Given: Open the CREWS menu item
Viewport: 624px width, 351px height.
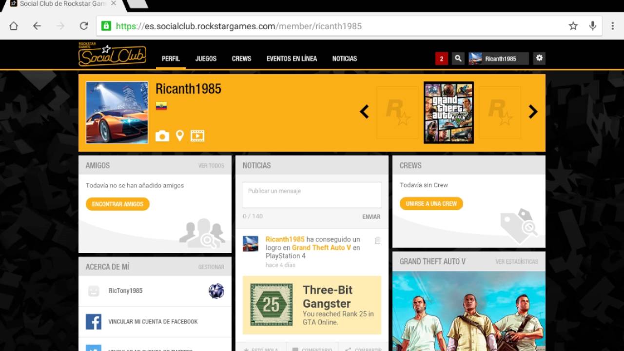Looking at the screenshot, I should pos(241,58).
